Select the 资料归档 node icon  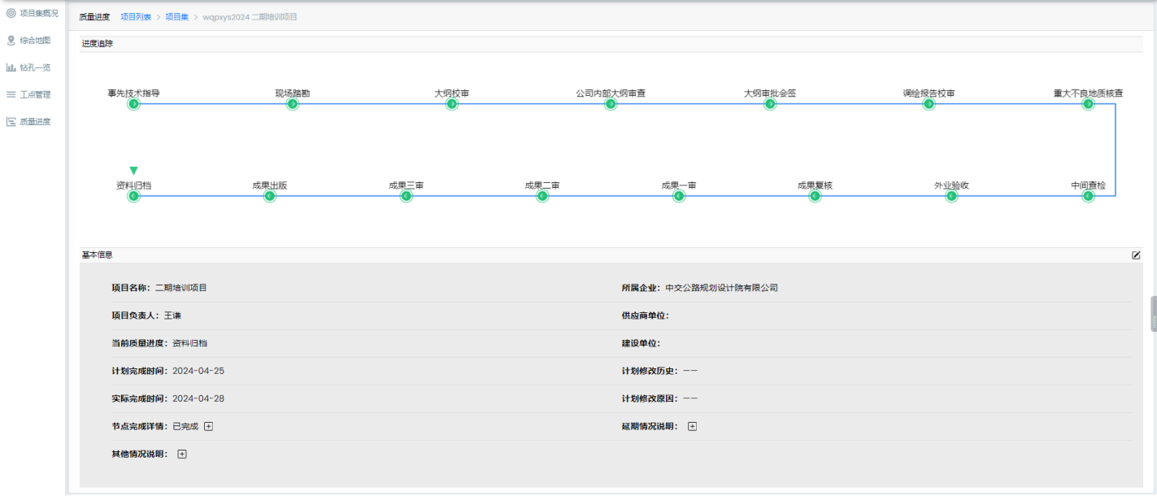coord(133,196)
